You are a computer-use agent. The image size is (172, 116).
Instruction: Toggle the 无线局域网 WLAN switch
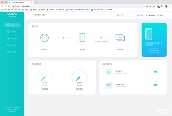pyautogui.click(x=156, y=85)
